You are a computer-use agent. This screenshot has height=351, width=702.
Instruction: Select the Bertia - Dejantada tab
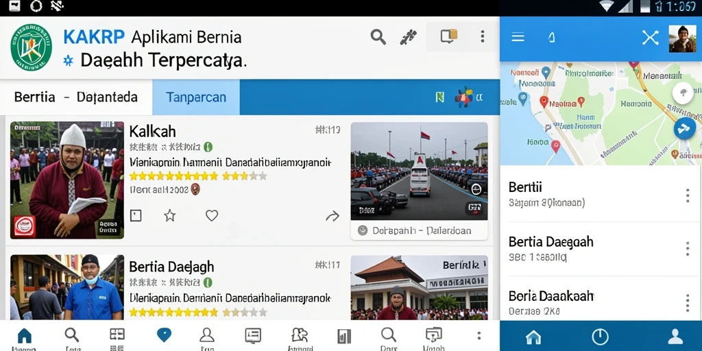pyautogui.click(x=75, y=97)
